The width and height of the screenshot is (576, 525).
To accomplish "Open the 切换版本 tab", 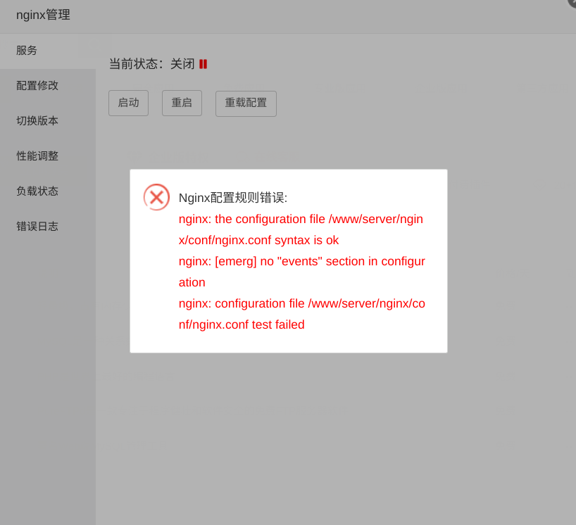I will point(48,121).
